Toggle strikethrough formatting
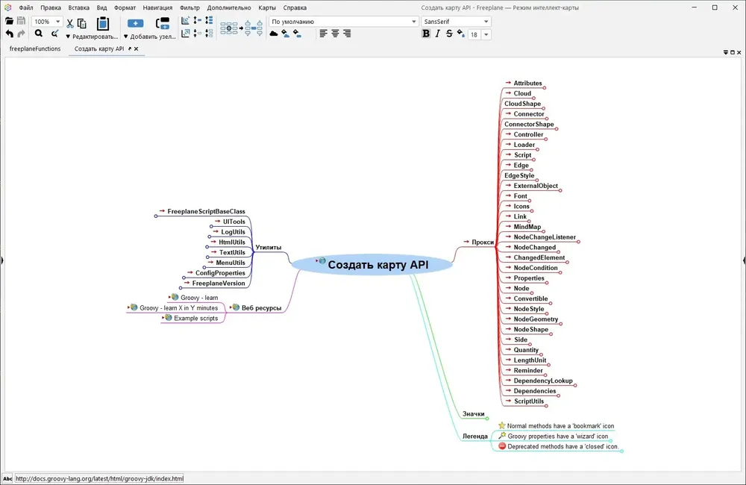The image size is (746, 485). tap(449, 34)
